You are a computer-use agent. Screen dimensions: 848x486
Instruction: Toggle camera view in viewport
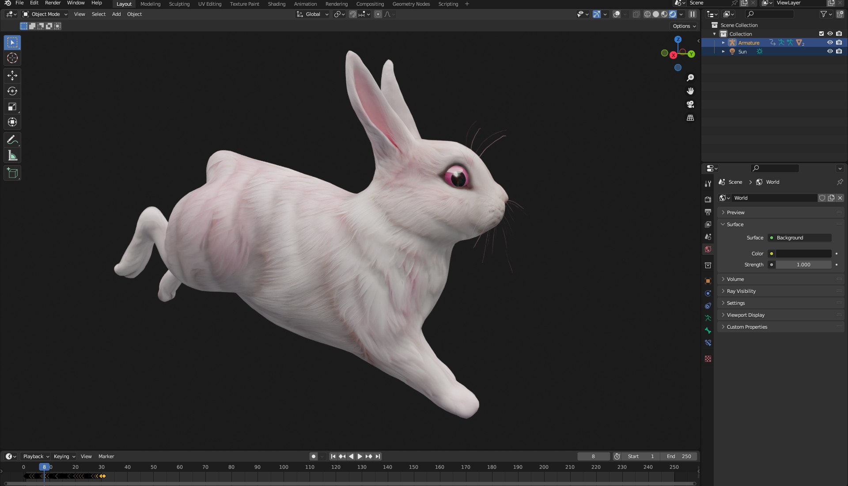point(690,104)
